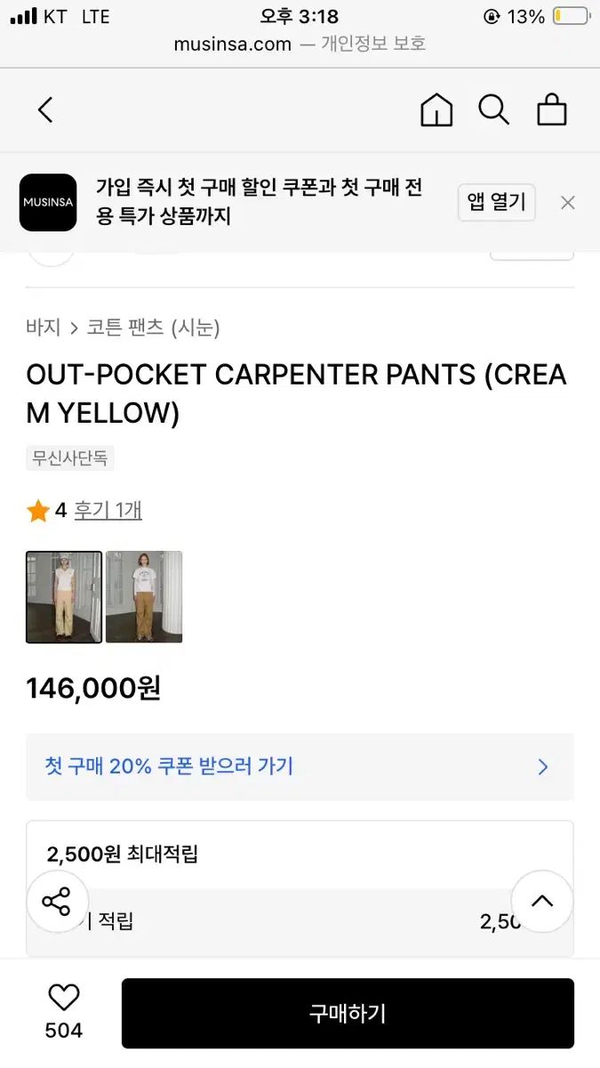This screenshot has height=1068, width=600.
Task: Tap the MUSINSA app logo
Action: pyautogui.click(x=48, y=203)
